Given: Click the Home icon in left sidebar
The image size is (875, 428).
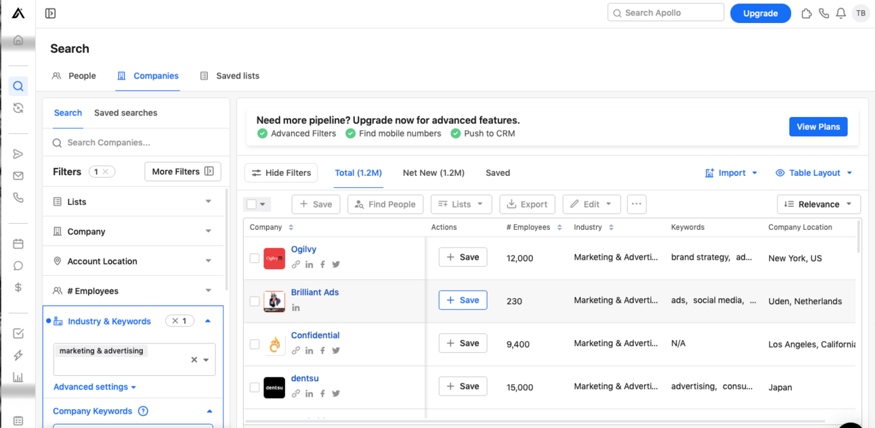Looking at the screenshot, I should (18, 41).
